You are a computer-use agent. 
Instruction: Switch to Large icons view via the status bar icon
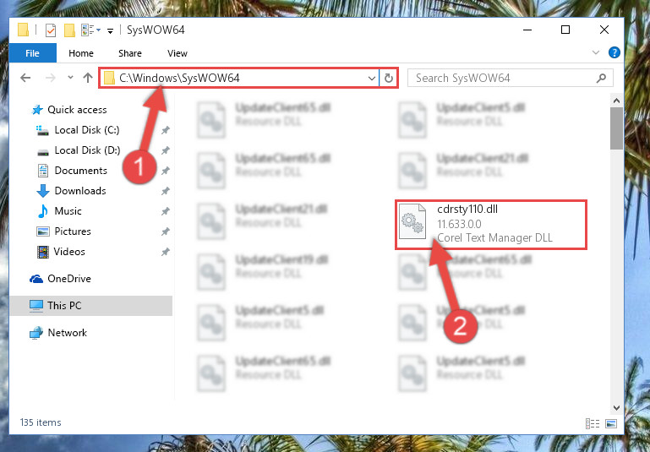[x=611, y=423]
